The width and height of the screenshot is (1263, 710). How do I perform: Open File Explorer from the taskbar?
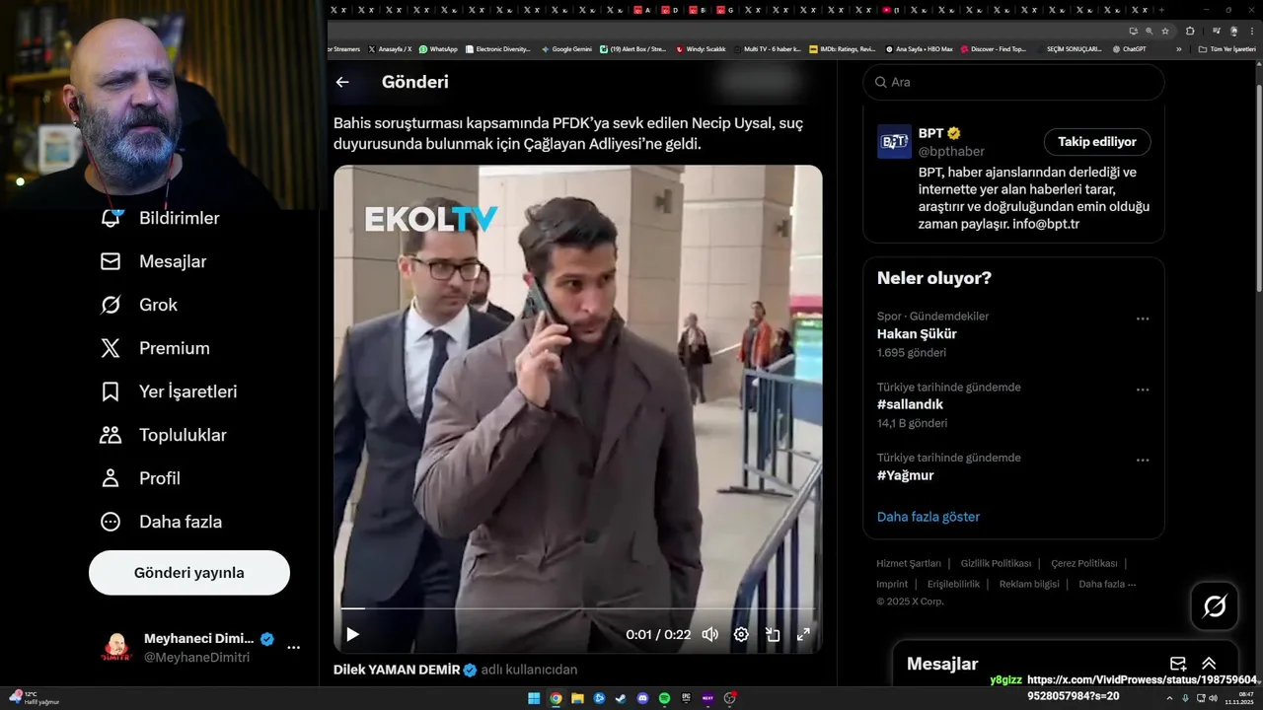577,698
